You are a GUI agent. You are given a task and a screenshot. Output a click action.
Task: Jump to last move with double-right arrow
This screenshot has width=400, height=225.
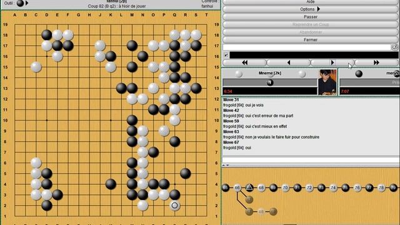pos(376,62)
